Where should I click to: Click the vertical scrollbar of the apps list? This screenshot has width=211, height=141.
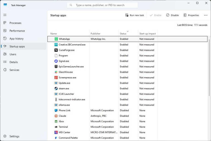pyautogui.click(x=209, y=67)
